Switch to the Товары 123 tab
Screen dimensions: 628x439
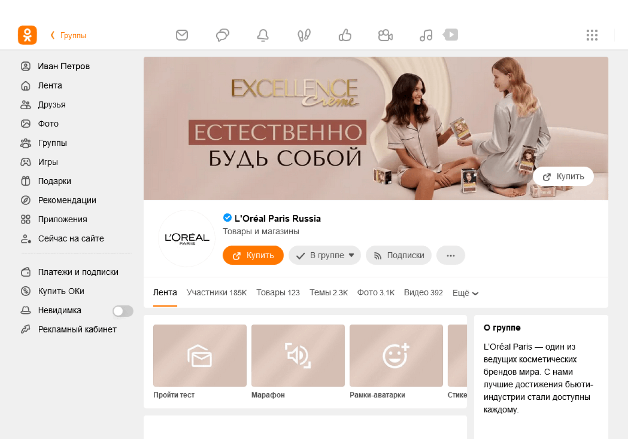pos(278,293)
